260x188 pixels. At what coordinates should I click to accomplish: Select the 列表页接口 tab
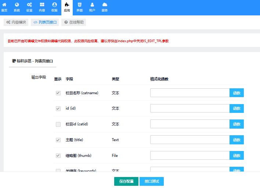click(45, 22)
